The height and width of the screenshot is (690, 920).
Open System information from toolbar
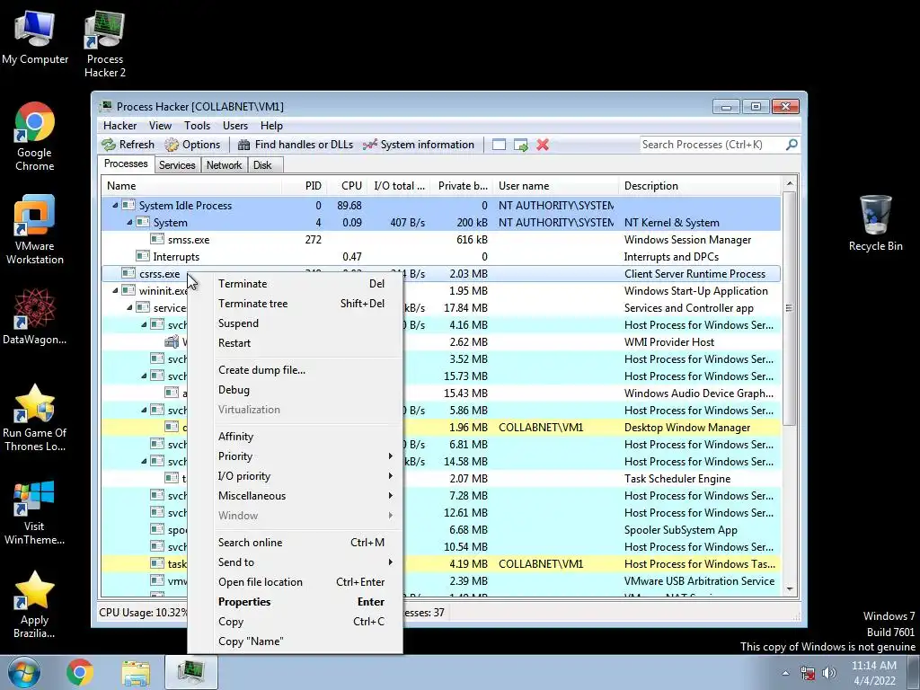coord(419,145)
